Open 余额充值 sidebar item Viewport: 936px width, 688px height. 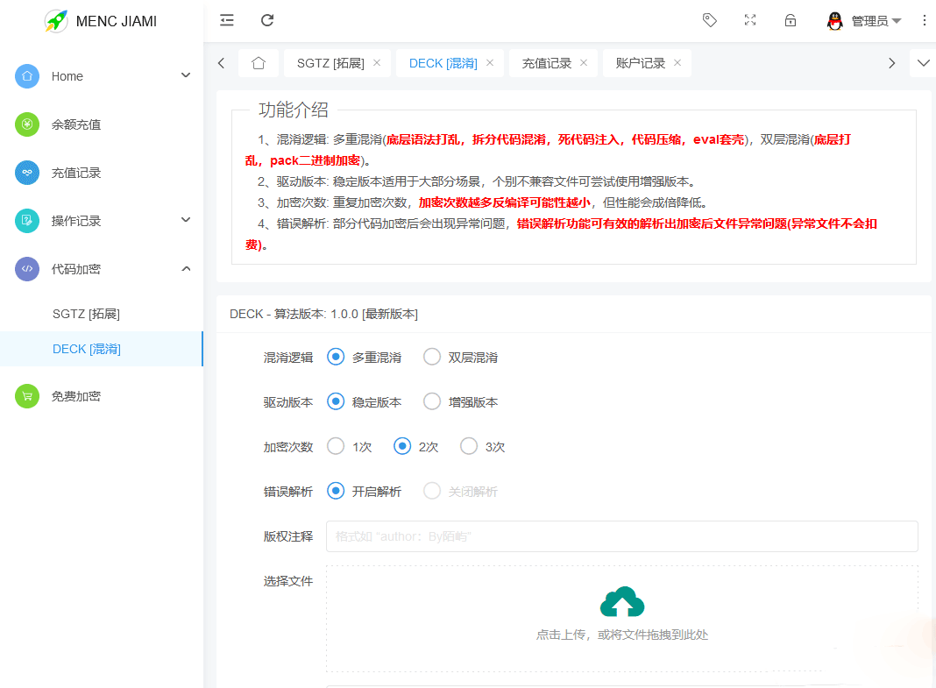tap(102, 124)
